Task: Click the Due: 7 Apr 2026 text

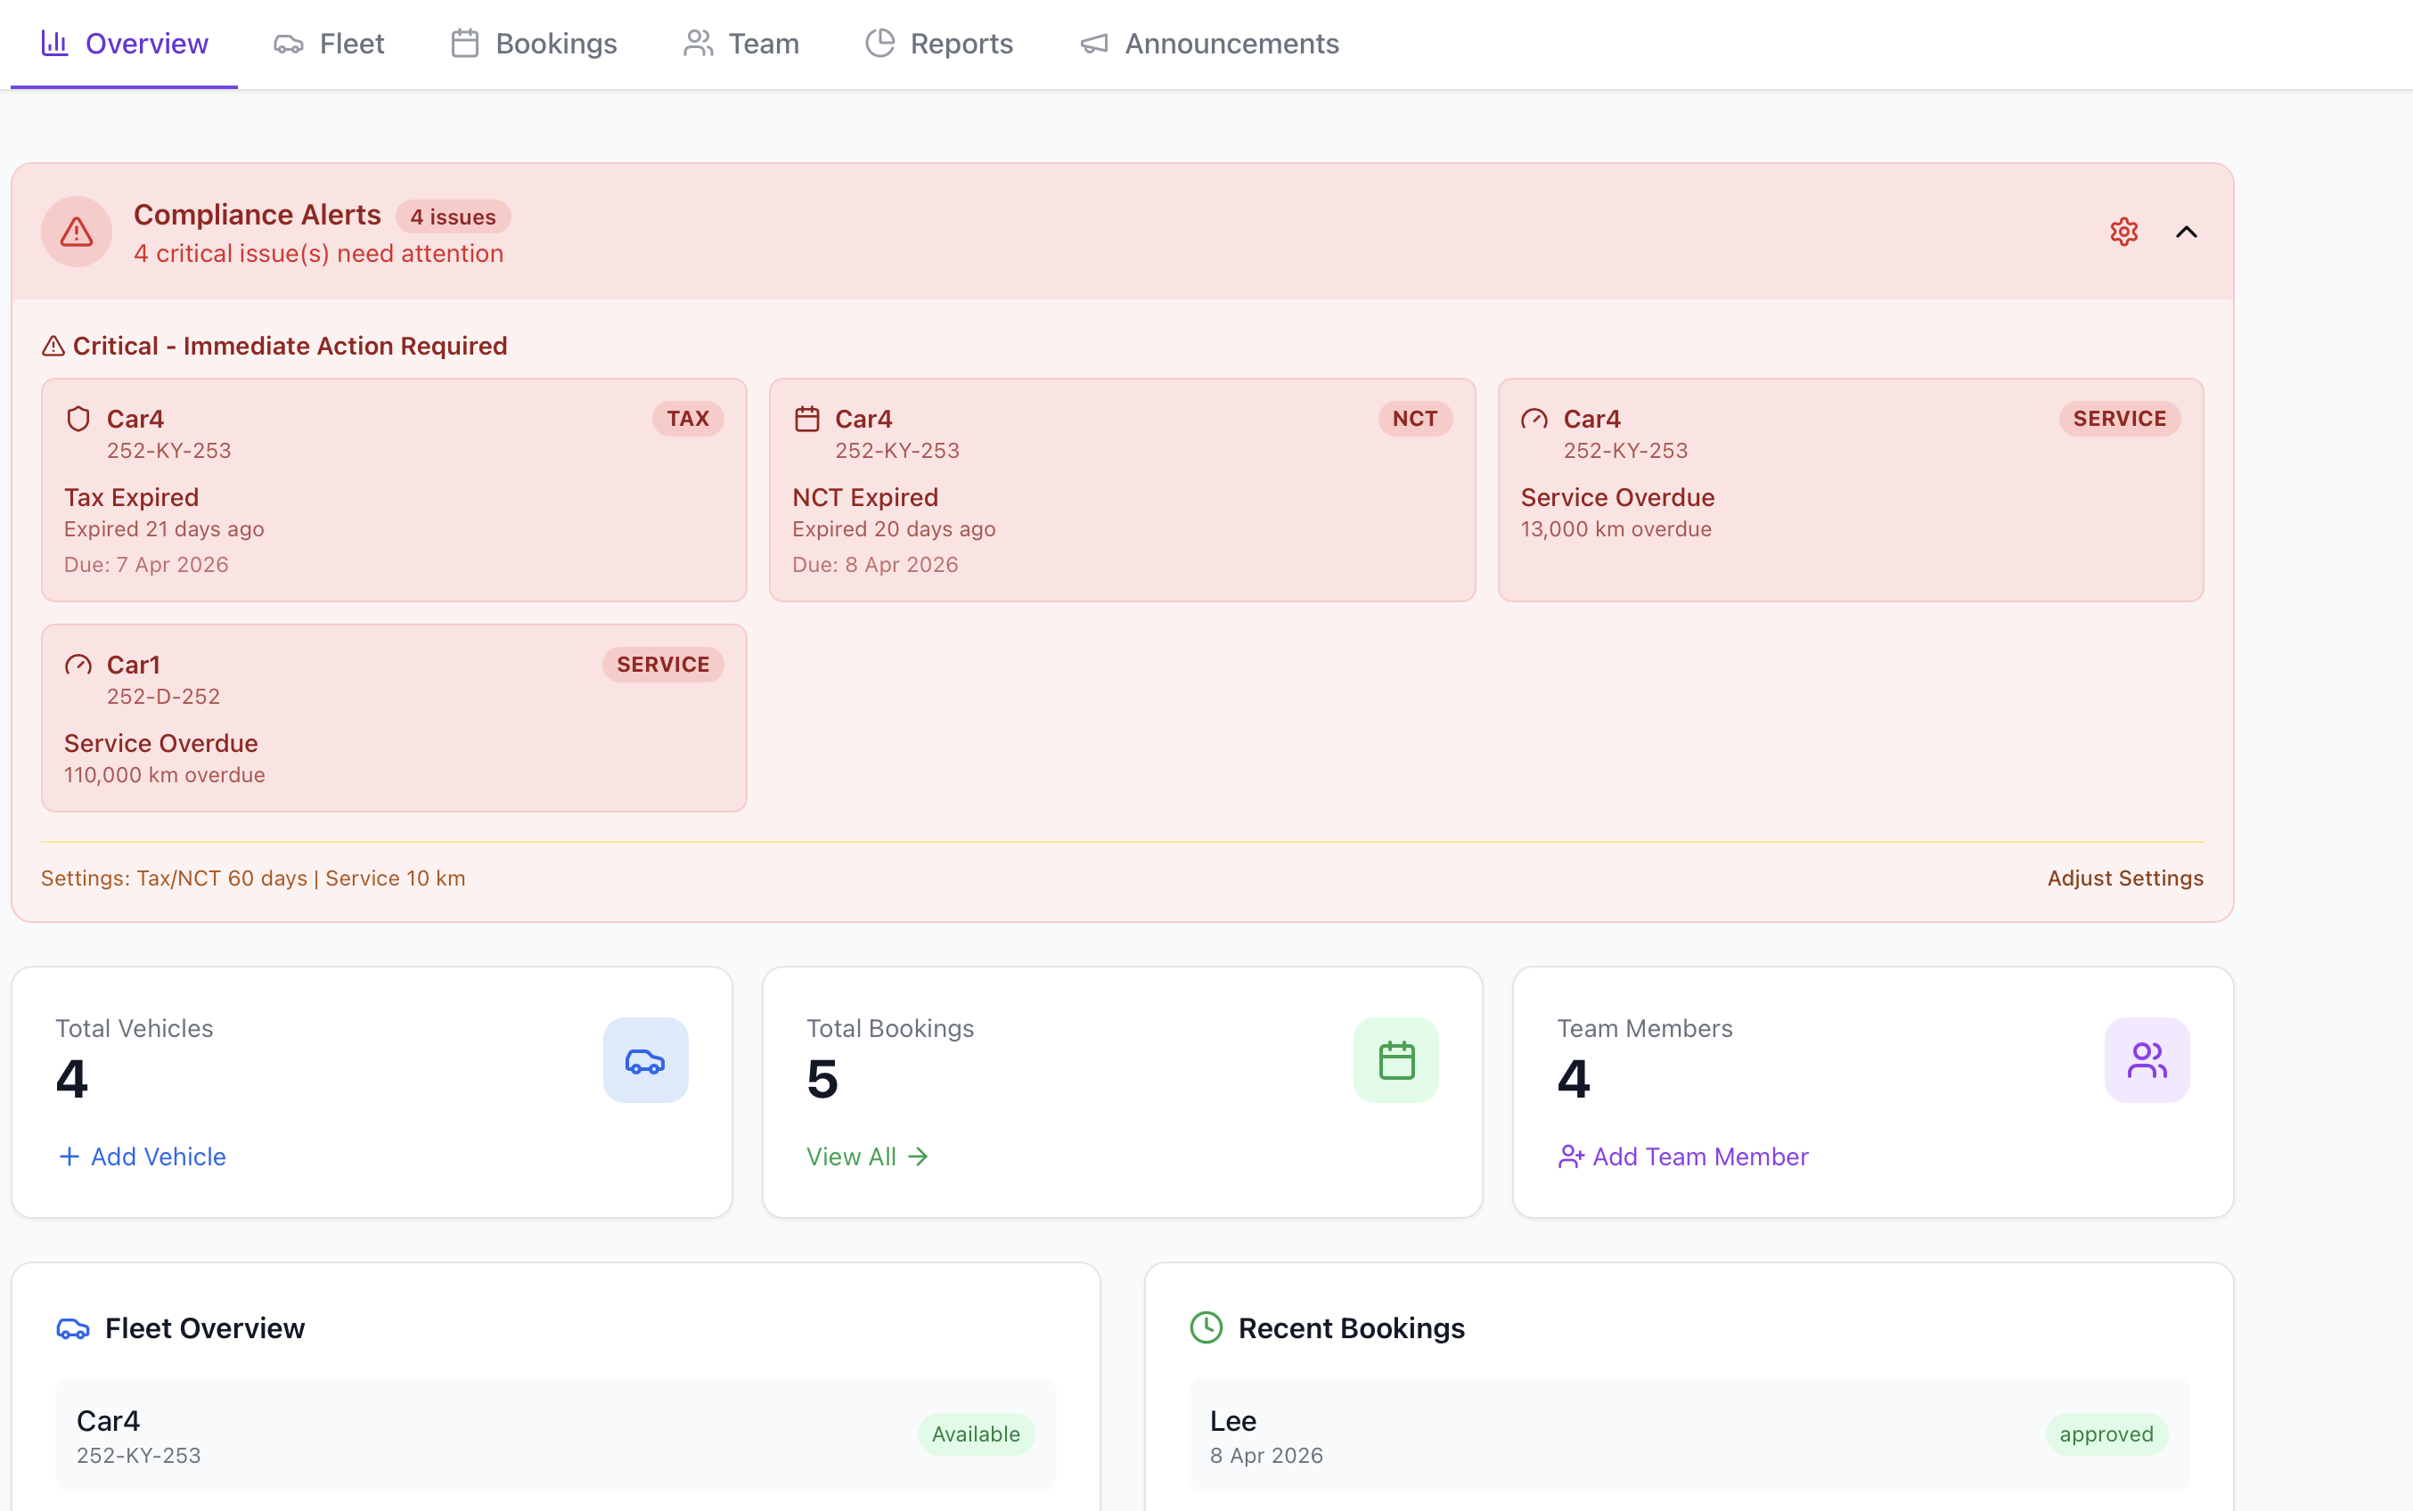Action: point(146,566)
